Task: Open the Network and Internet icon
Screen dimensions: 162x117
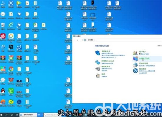Action: point(97,62)
